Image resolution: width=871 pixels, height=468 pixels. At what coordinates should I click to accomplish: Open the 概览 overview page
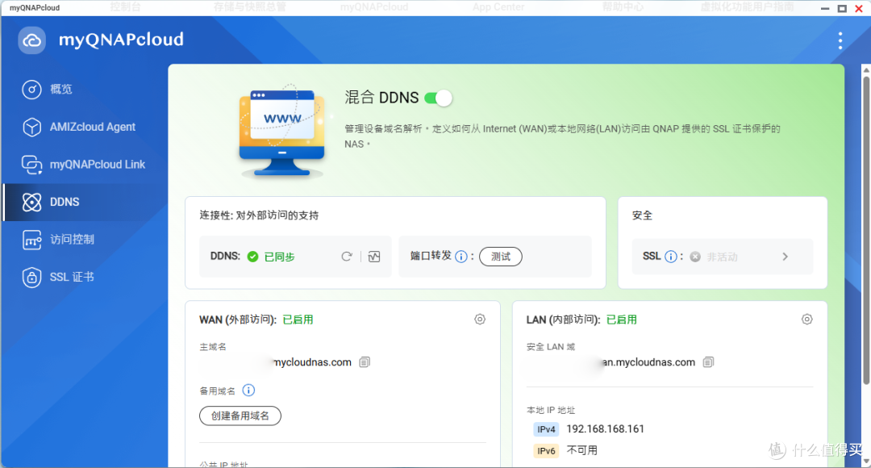click(85, 90)
